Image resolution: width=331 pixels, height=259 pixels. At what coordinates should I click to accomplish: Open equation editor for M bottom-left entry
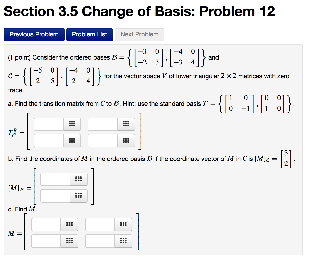coord(69,241)
